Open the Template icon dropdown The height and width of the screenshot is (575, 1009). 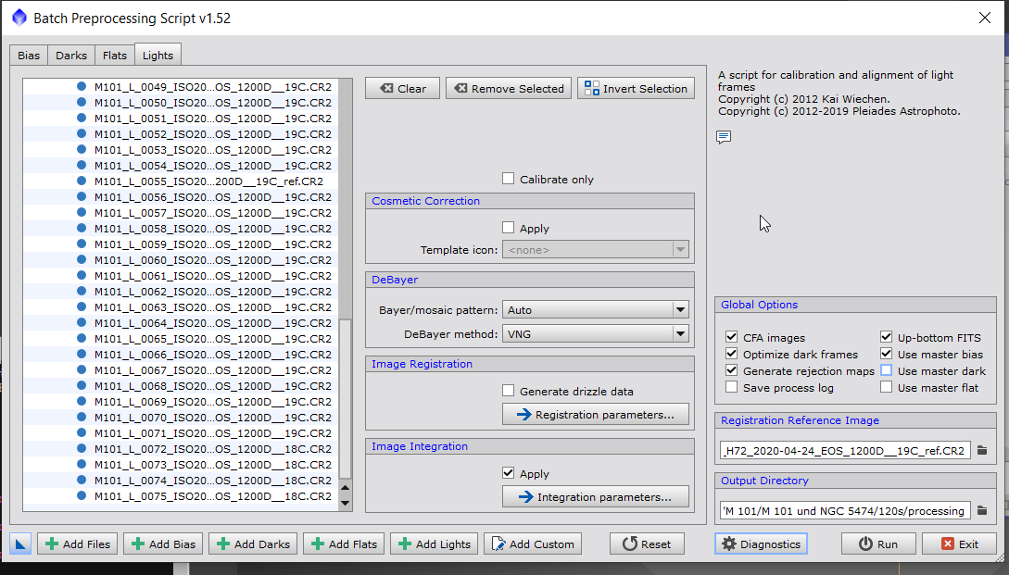click(595, 250)
